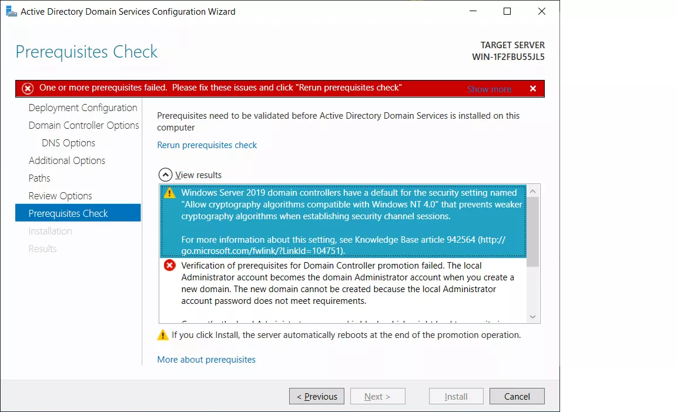Click target server name WIN-1F2FBU55JL5
The width and height of the screenshot is (677, 412).
coord(508,56)
